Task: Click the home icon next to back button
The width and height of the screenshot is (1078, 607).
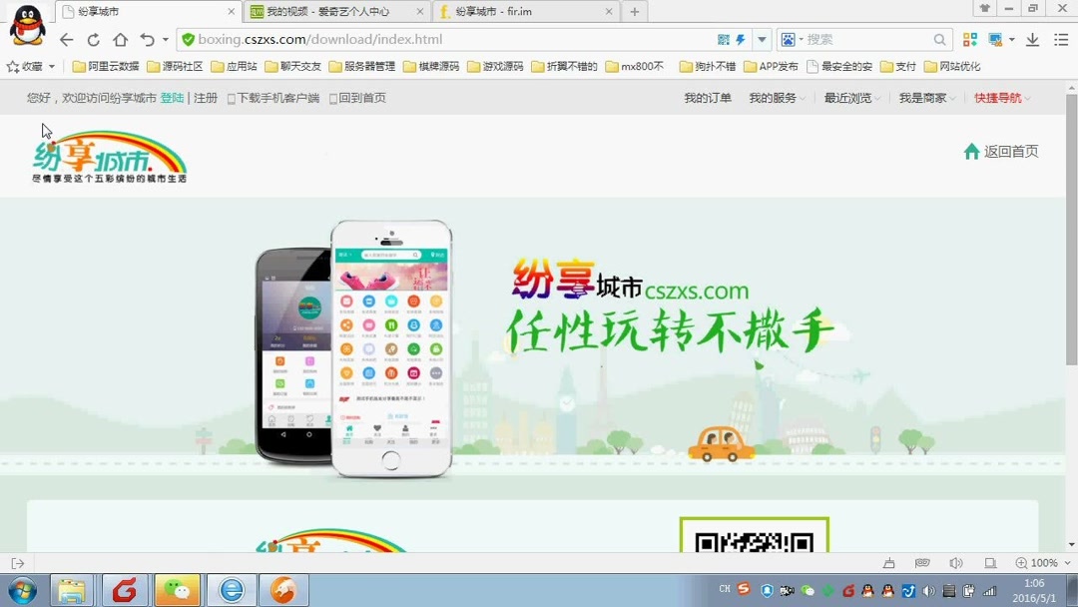Action: click(119, 40)
